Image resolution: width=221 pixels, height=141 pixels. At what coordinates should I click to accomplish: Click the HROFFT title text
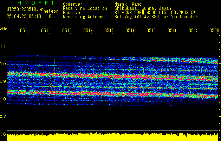(x=36, y=3)
